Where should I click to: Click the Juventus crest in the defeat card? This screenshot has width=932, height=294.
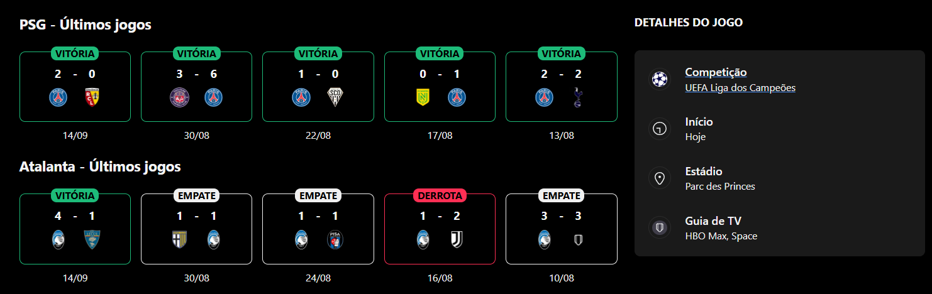[457, 239]
